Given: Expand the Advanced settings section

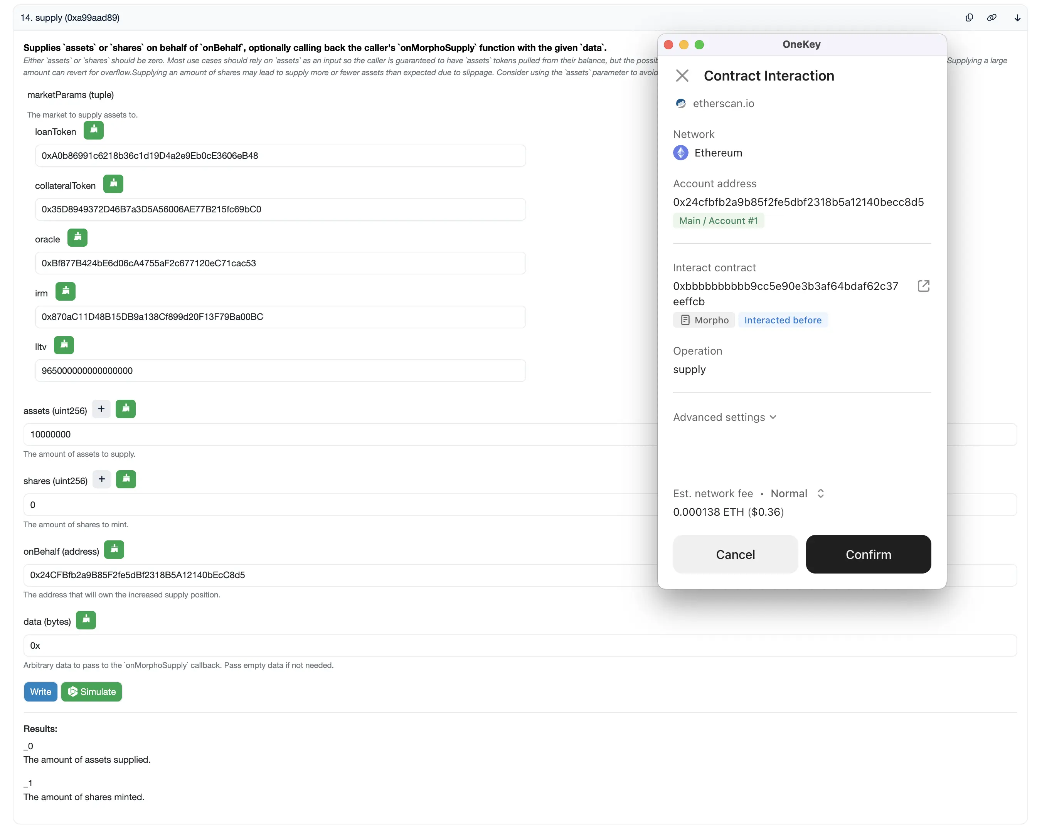Looking at the screenshot, I should (x=726, y=417).
